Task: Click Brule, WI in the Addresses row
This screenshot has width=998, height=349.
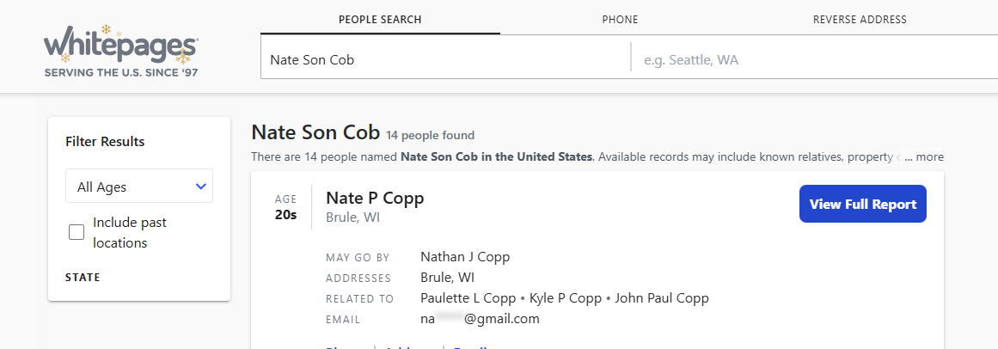Action: click(x=447, y=278)
